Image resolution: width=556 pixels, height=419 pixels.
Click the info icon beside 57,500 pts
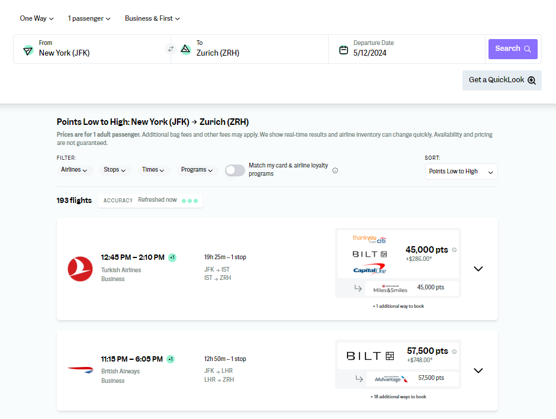tap(454, 351)
